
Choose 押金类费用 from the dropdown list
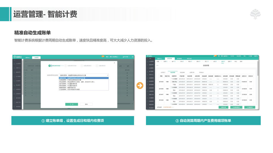click(x=84, y=82)
